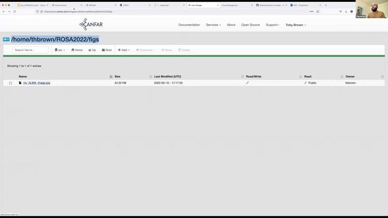Open the Toby Brown user menu

(x=295, y=25)
